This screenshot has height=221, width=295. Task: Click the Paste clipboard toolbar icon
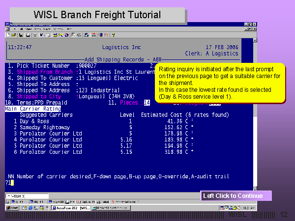[x=48, y=35]
